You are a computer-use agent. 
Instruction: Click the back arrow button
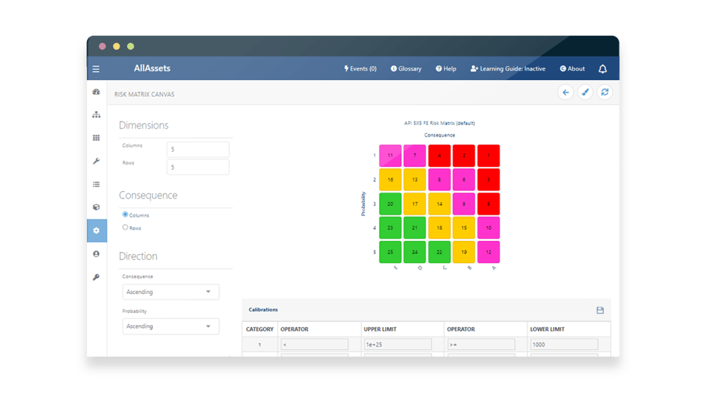pos(565,93)
